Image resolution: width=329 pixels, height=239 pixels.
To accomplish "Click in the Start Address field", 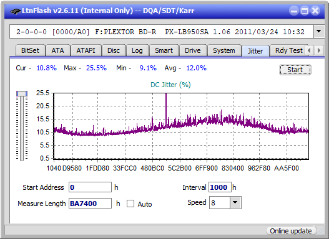I will [x=90, y=187].
